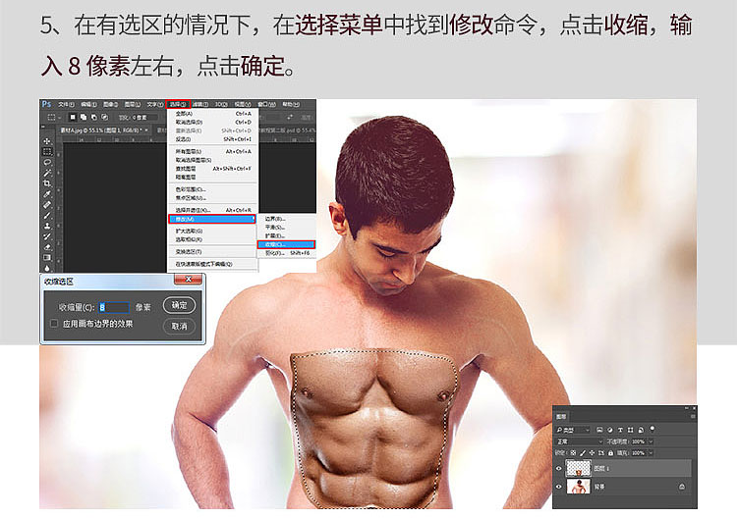737x518 pixels.
Task: Filter layers by shape layer icon
Action: [630, 430]
